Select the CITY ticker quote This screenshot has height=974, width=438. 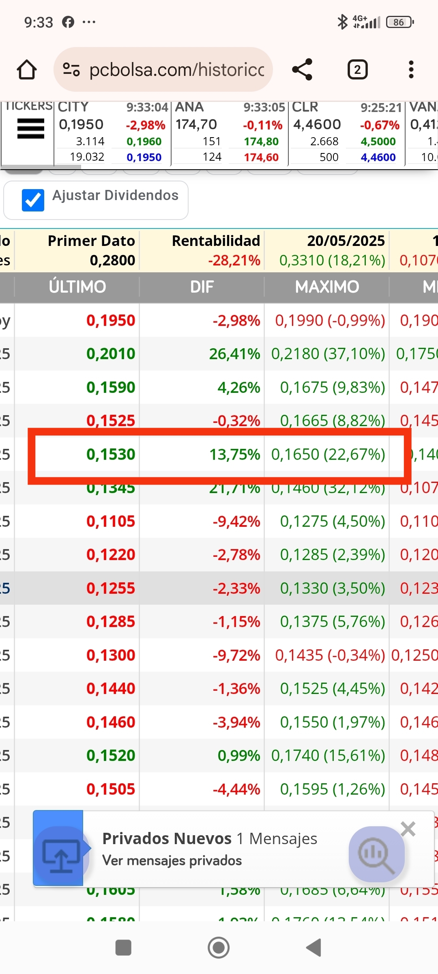point(112,132)
